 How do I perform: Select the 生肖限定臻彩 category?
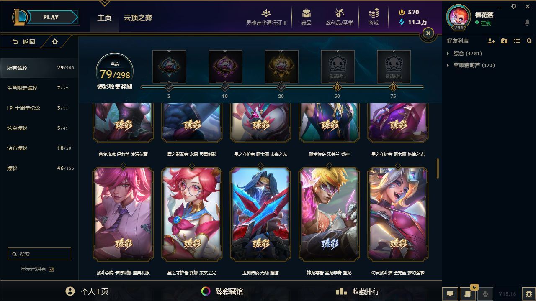pyautogui.click(x=39, y=88)
